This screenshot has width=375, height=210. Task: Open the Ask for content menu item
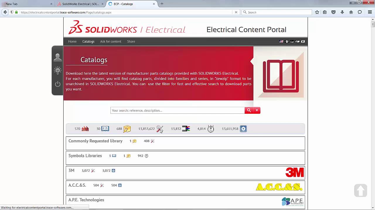tap(110, 41)
